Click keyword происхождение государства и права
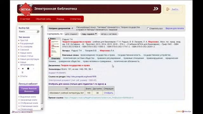This screenshot has width=203, height=114. pos(98,55)
